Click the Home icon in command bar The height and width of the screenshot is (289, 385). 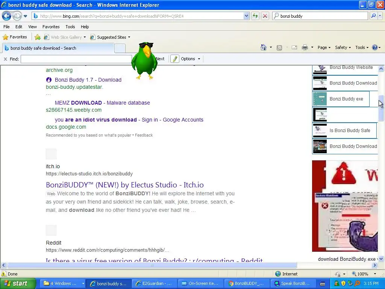(264, 47)
